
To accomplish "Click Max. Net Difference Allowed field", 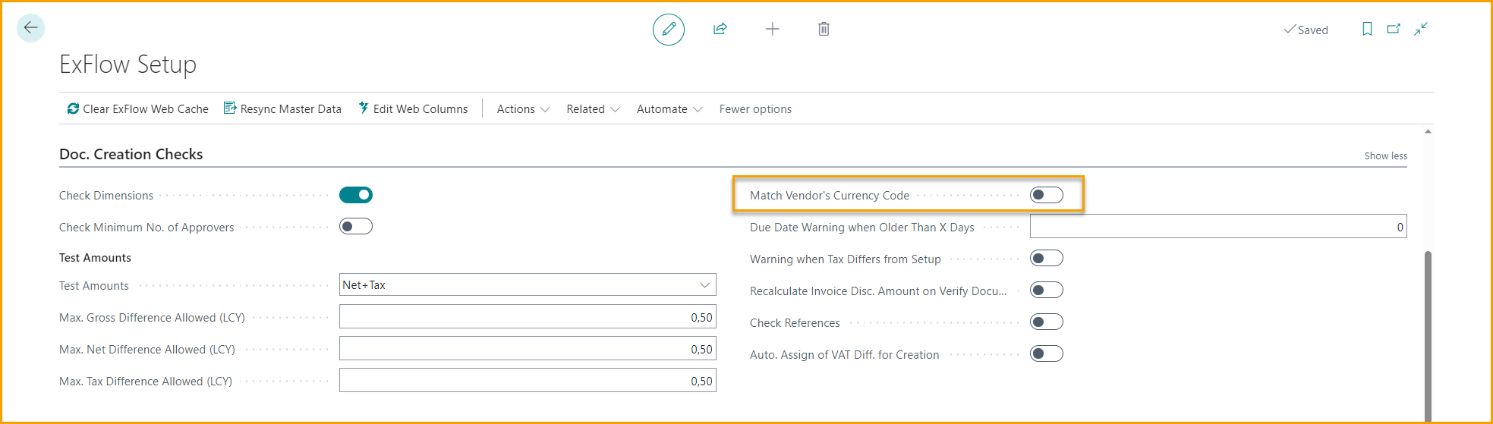I will [x=528, y=349].
